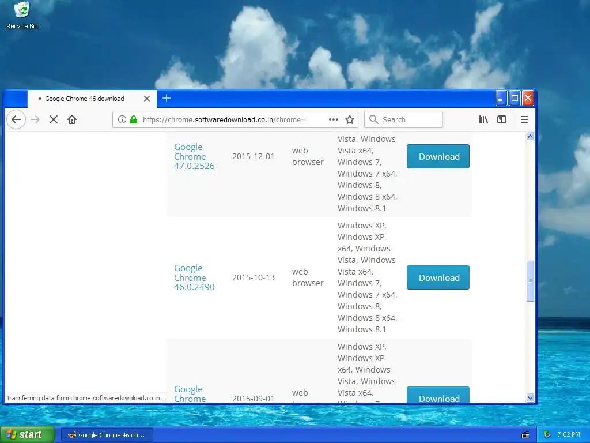This screenshot has height=443, width=590.
Task: Go back with the browser back arrow
Action: coord(16,120)
